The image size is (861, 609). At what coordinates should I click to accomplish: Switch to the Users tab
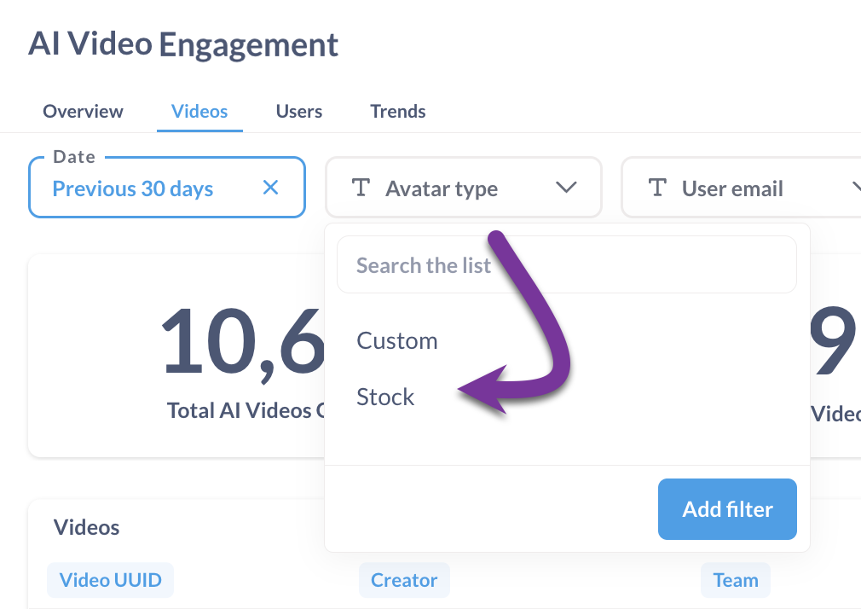298,111
